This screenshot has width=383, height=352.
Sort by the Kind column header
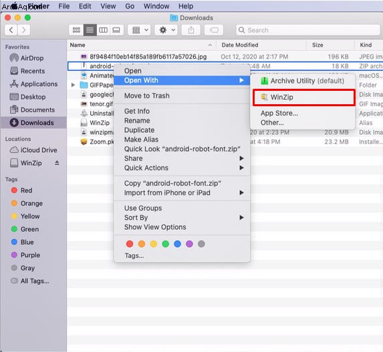tap(369, 45)
